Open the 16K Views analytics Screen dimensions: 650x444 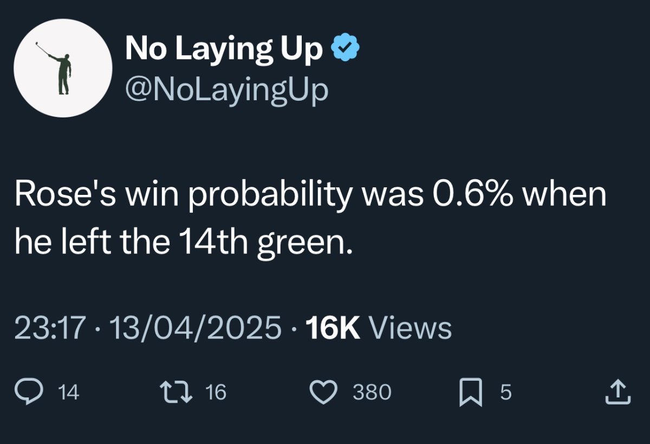pyautogui.click(x=379, y=328)
